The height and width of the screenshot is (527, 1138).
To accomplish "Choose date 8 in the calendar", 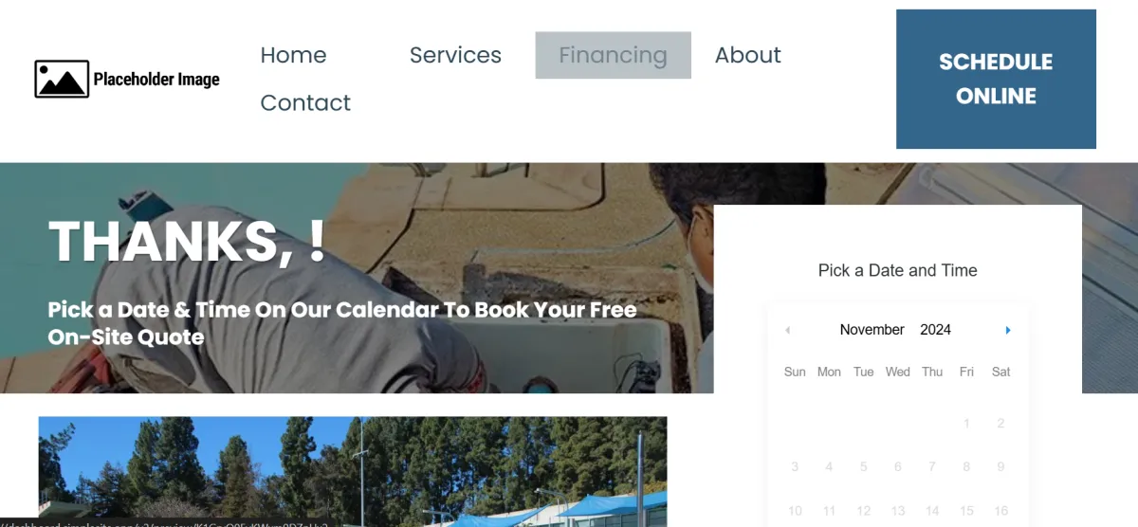I will tap(966, 466).
